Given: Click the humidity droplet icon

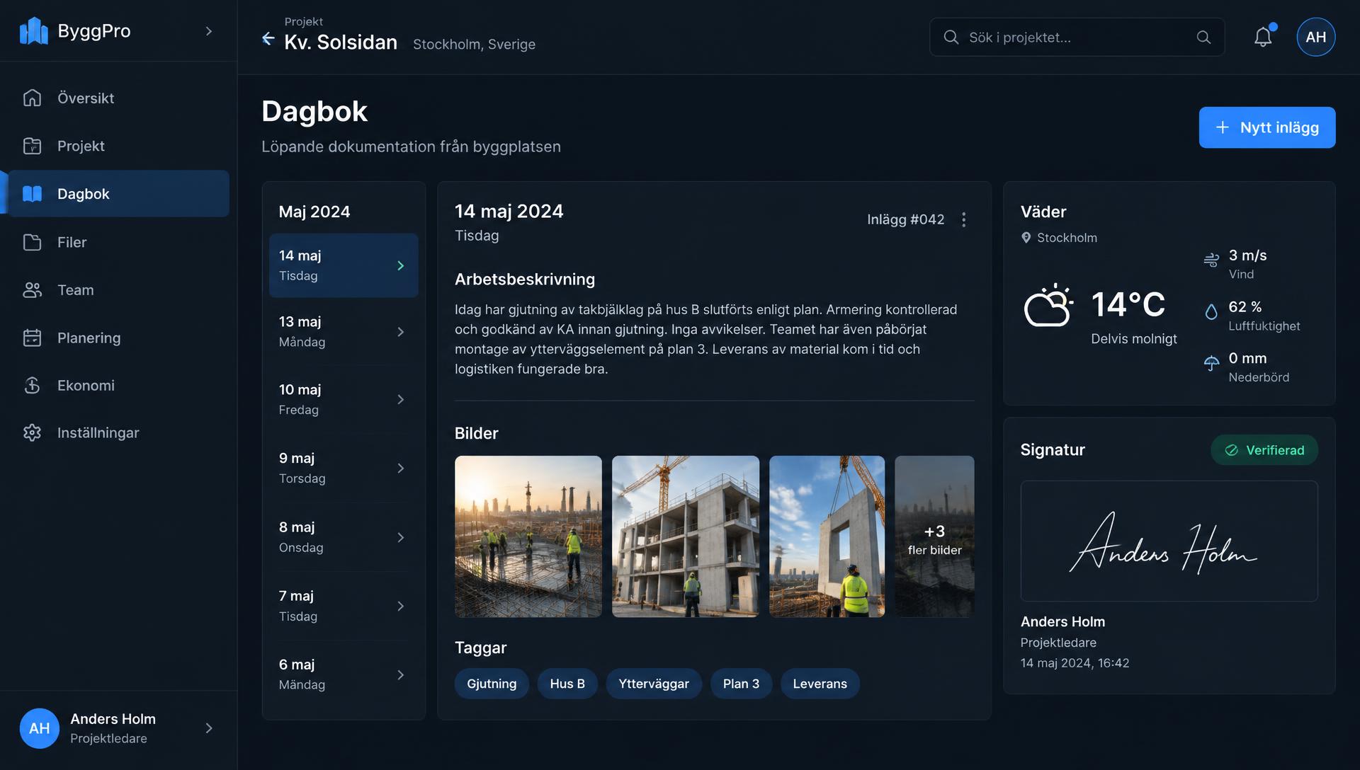Looking at the screenshot, I should (1211, 311).
